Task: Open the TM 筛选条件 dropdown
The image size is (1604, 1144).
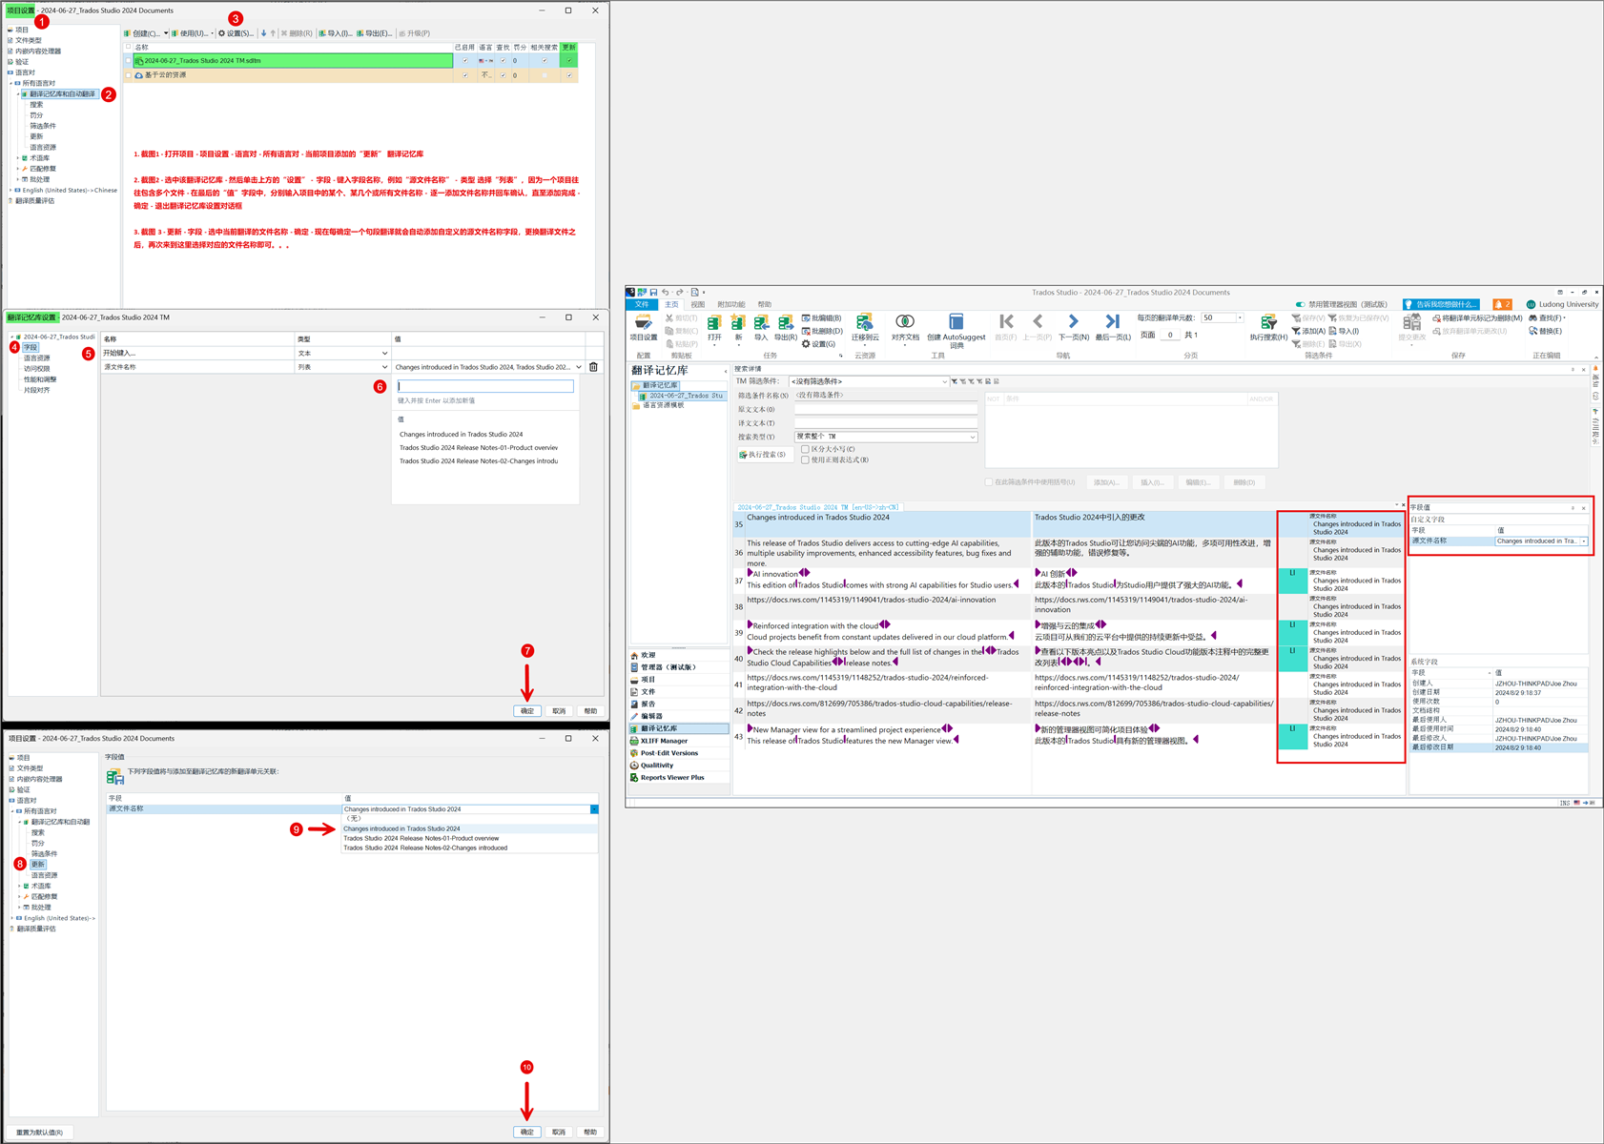Action: click(x=945, y=381)
